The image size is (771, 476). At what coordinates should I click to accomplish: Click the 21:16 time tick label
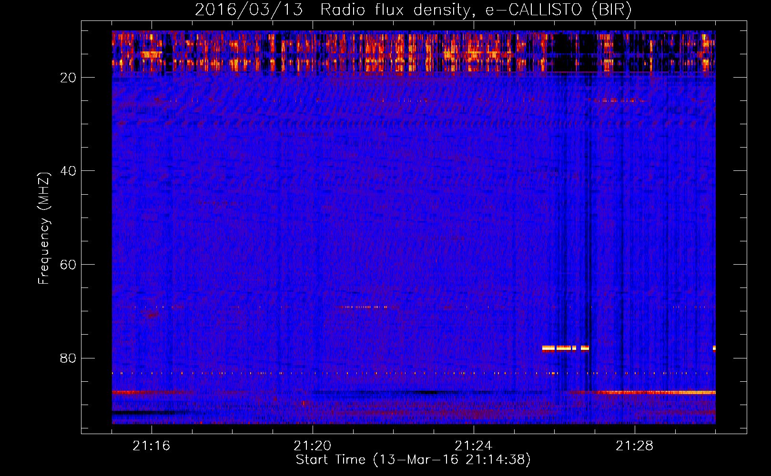pos(151,446)
